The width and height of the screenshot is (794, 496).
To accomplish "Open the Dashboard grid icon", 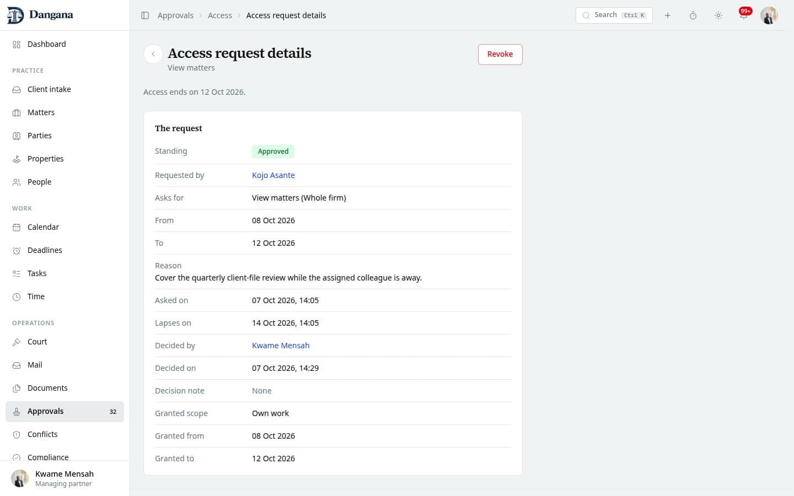I will 17,44.
